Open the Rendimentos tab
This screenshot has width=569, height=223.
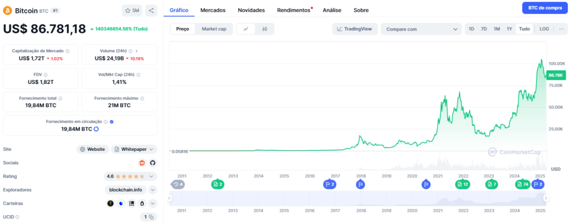click(x=295, y=10)
